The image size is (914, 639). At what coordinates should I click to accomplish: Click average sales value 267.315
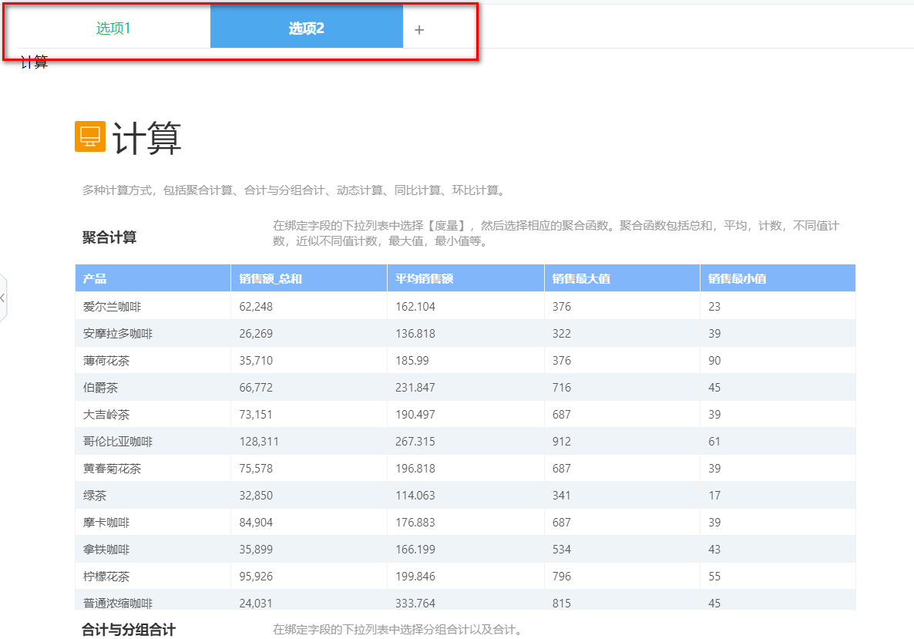[x=415, y=442]
